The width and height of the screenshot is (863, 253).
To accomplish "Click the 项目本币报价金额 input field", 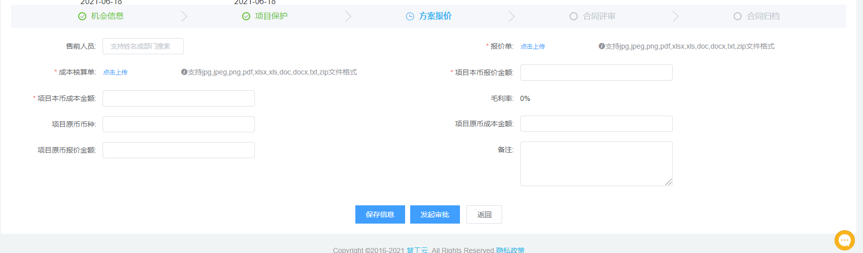I will tap(596, 73).
